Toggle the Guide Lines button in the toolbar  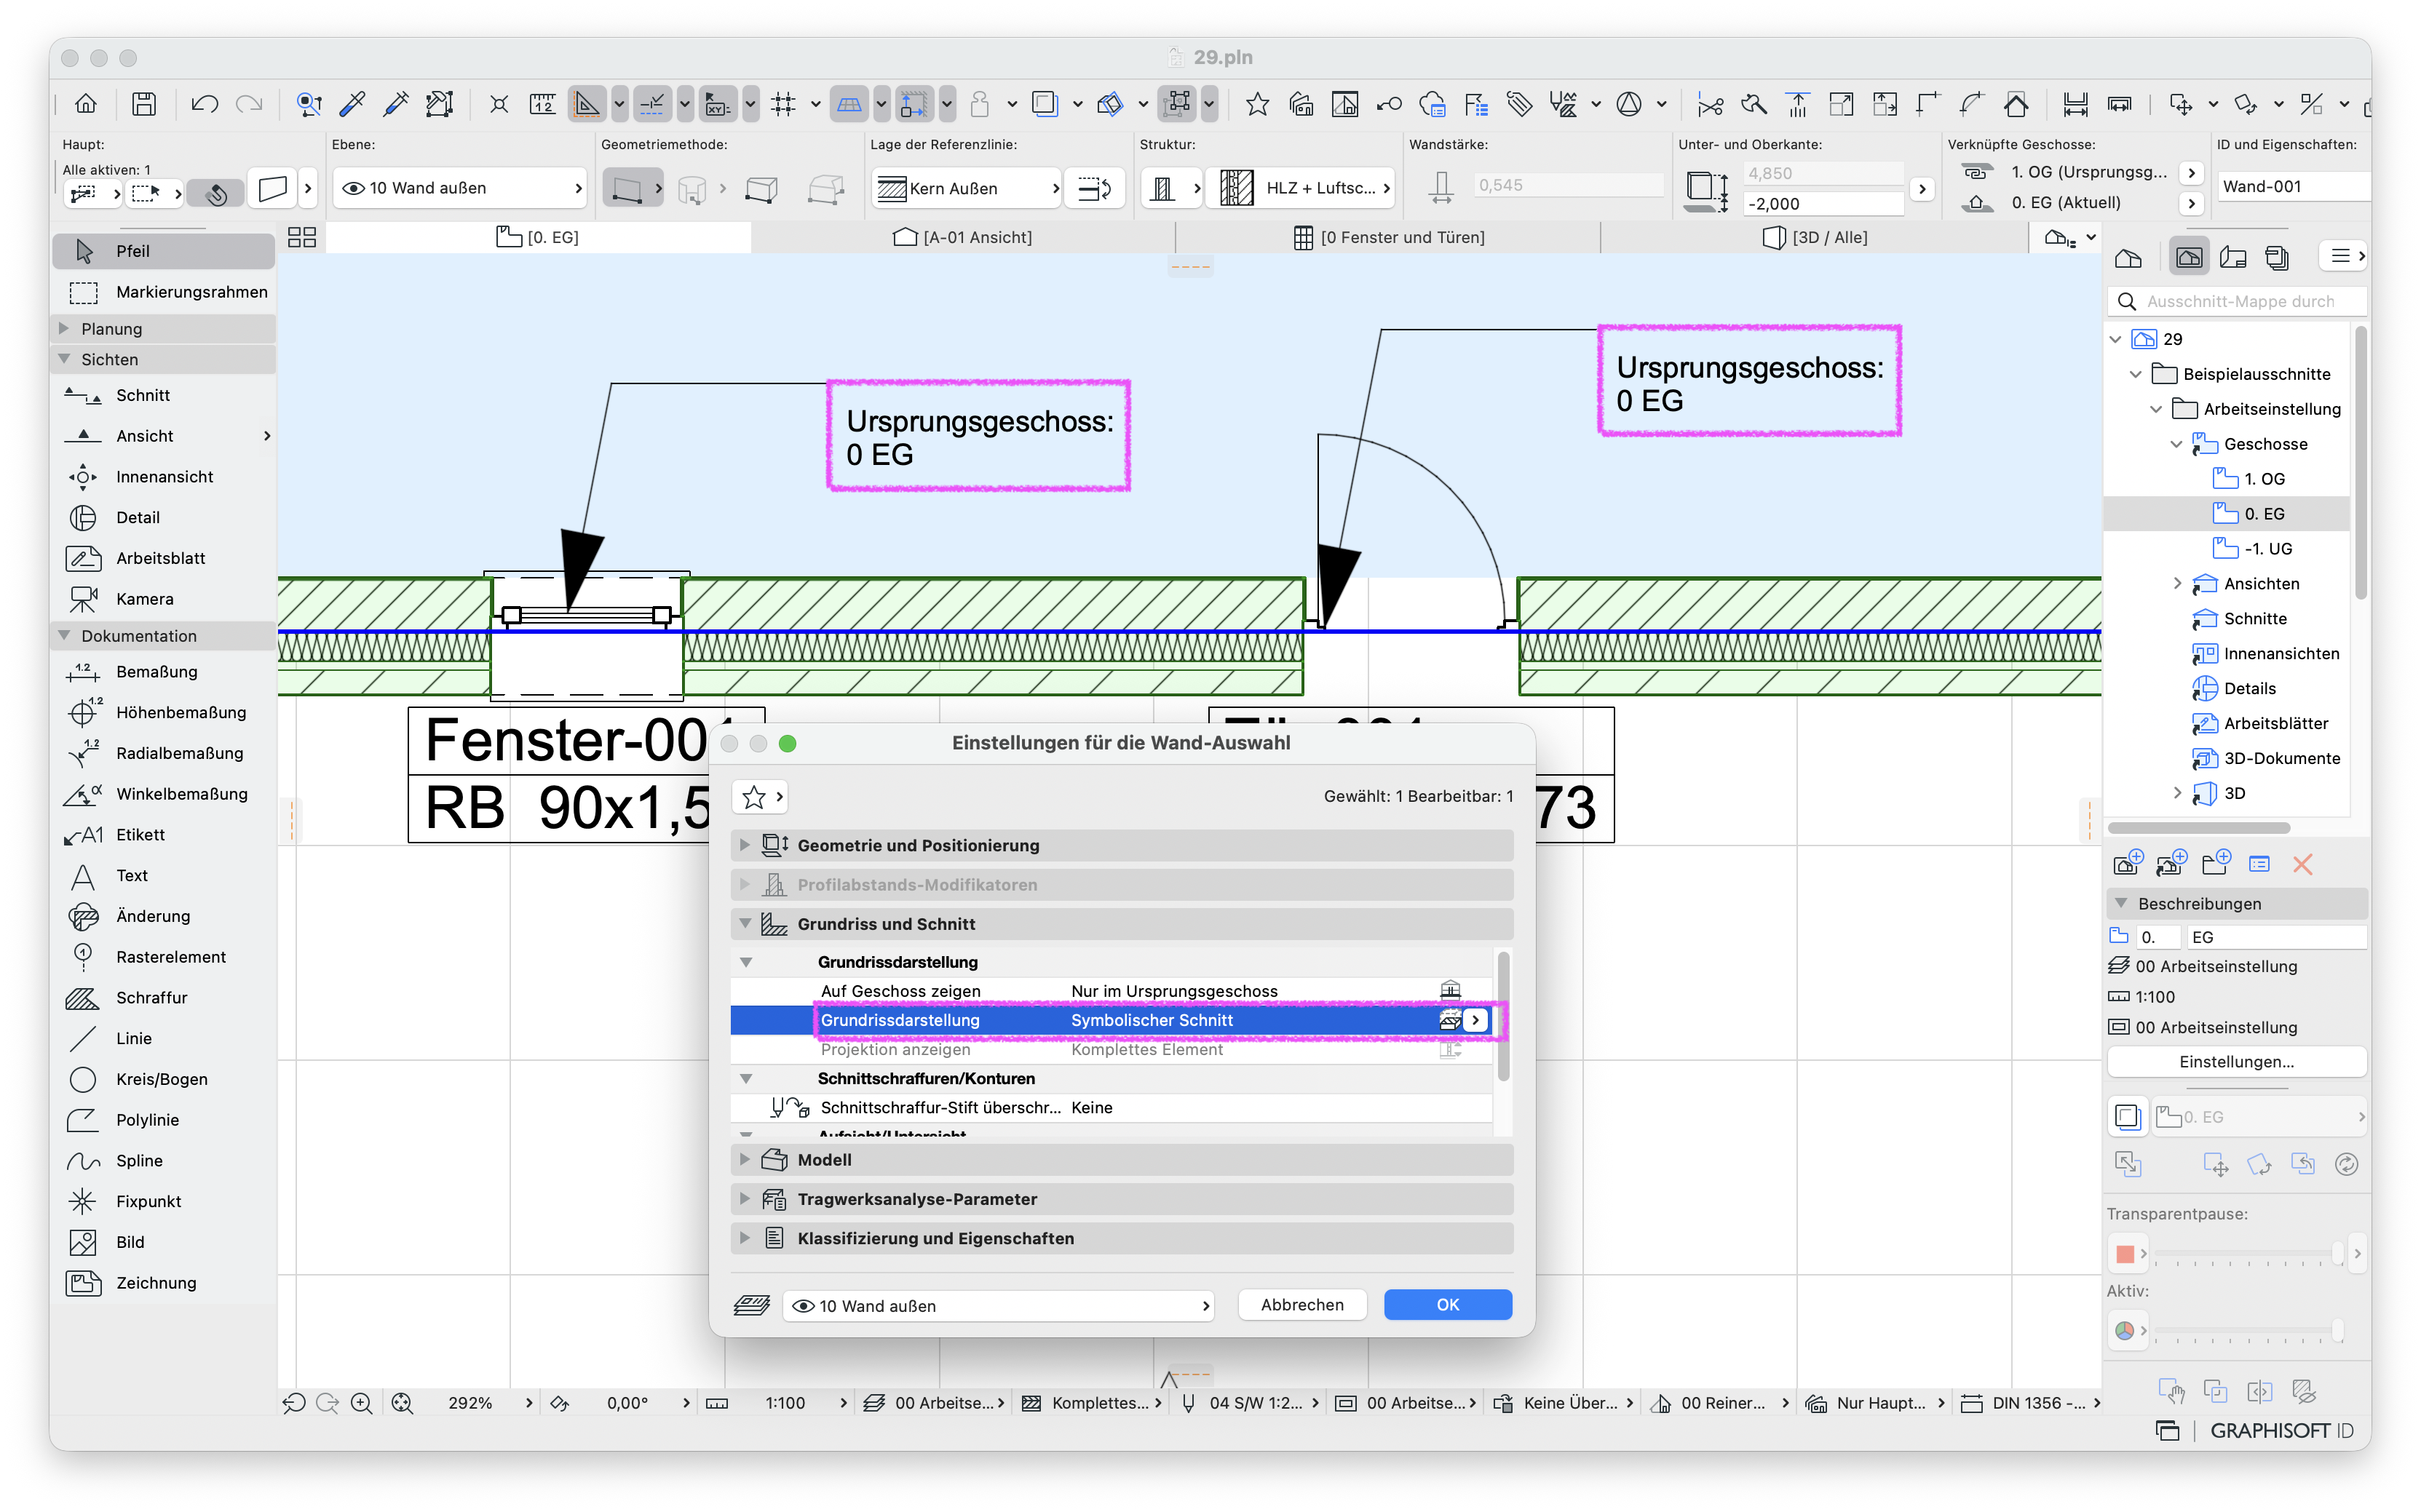coord(586,104)
